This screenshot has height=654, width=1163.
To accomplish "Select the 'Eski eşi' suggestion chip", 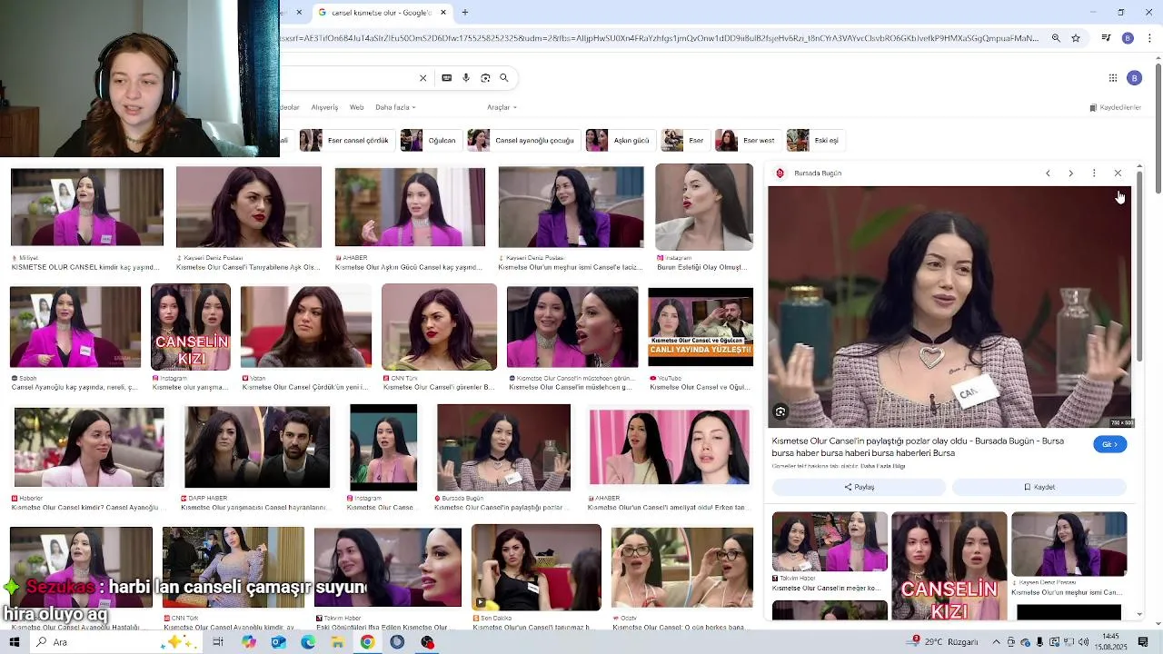I will 815,141.
